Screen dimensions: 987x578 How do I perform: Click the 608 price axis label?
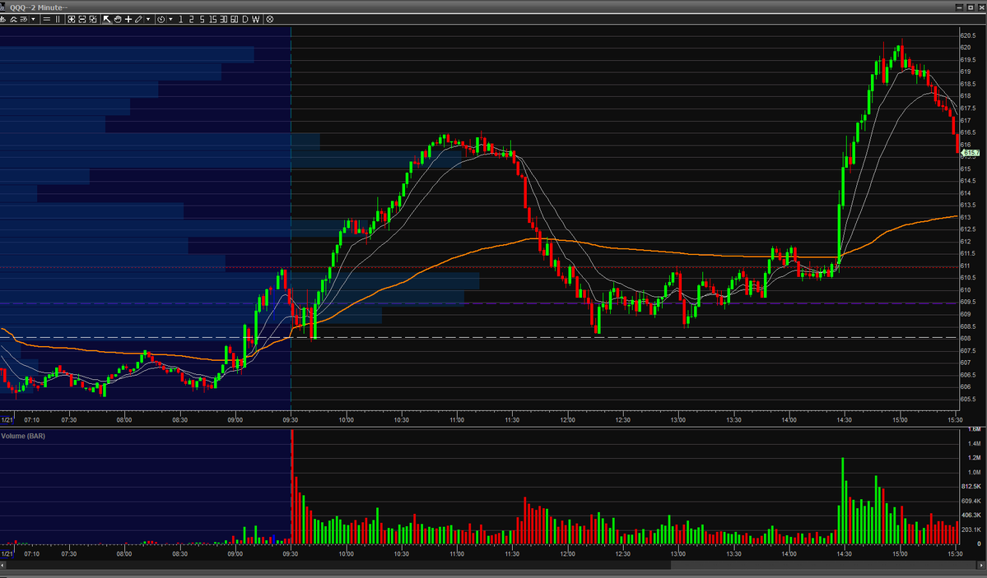(966, 339)
